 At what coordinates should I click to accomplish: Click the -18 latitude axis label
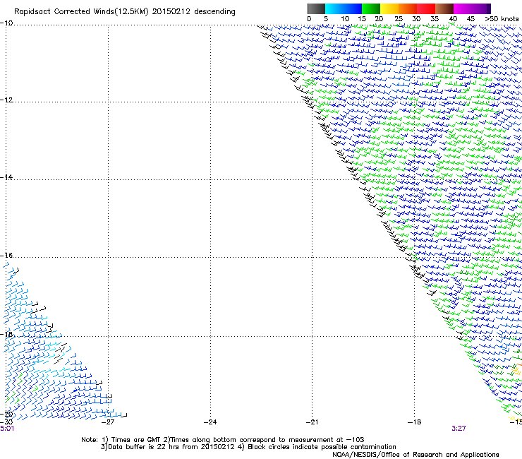tap(6, 334)
